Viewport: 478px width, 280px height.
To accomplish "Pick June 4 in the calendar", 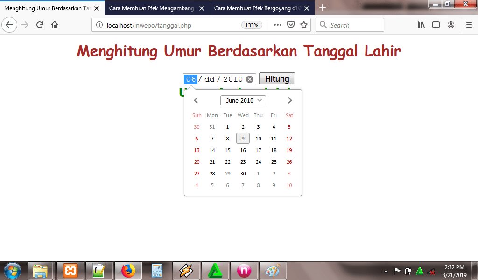I will pos(274,127).
